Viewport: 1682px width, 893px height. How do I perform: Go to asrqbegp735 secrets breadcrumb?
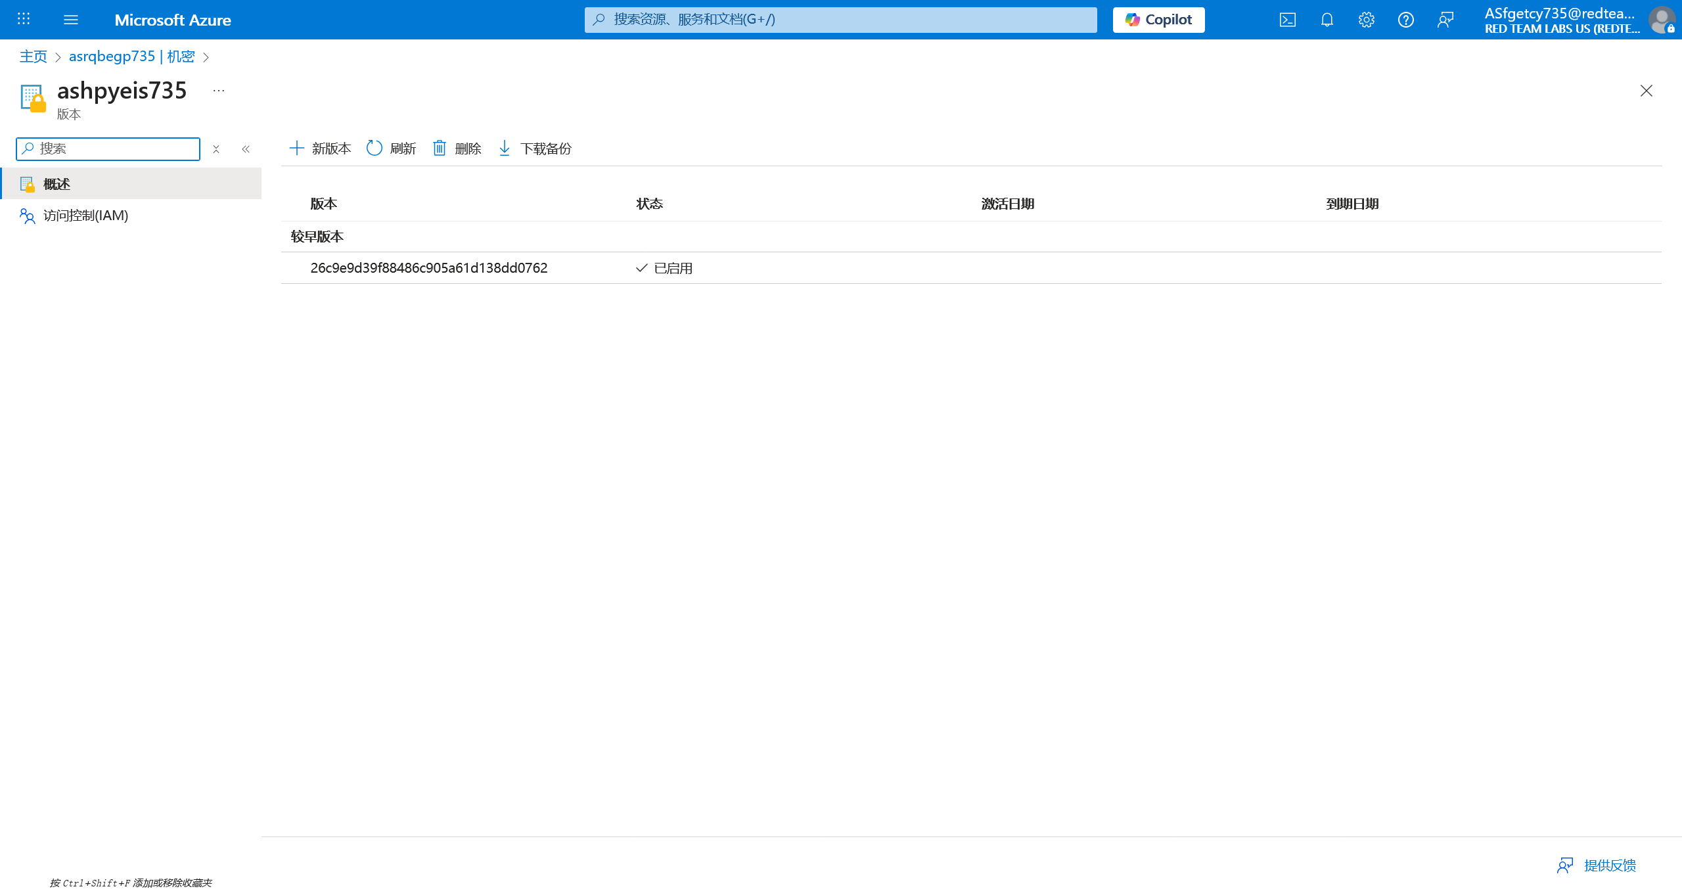click(131, 57)
